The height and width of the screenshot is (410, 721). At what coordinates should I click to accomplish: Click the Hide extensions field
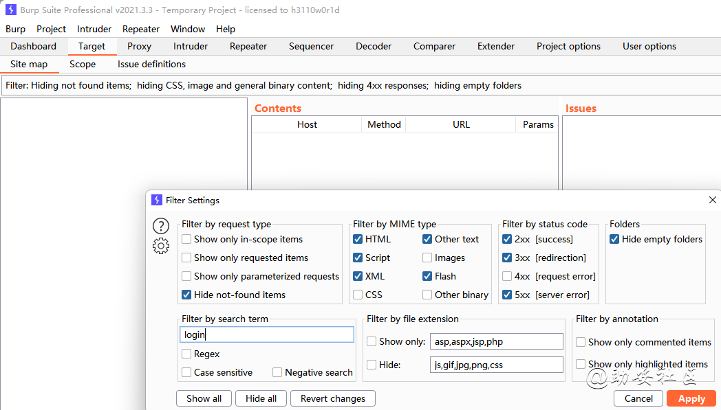tap(497, 365)
